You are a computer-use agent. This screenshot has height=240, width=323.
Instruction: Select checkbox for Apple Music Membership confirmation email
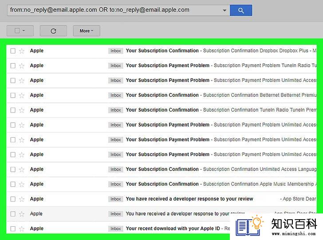pyautogui.click(x=13, y=184)
